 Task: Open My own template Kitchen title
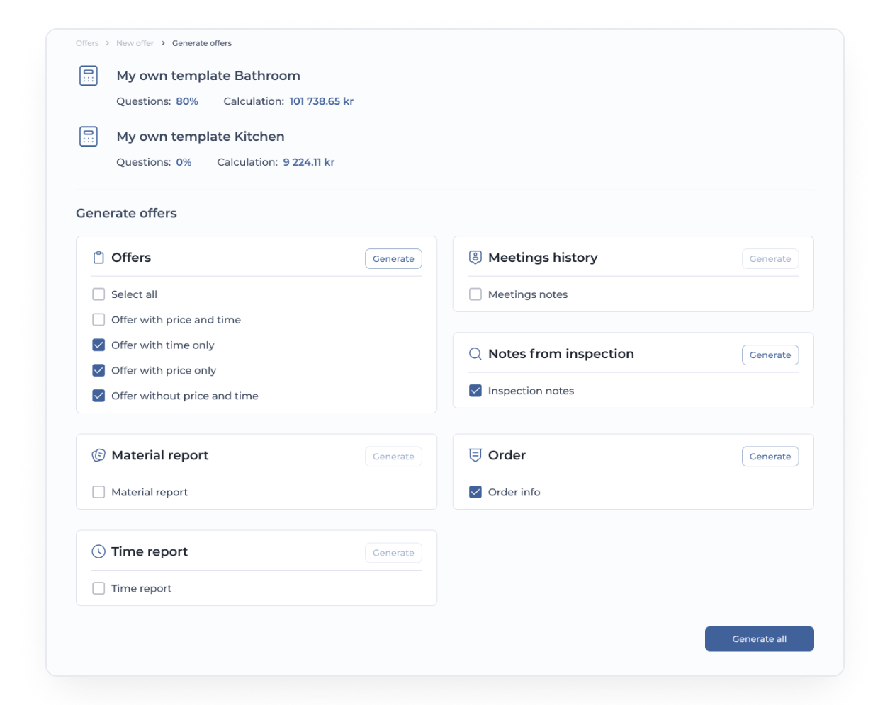[201, 137]
